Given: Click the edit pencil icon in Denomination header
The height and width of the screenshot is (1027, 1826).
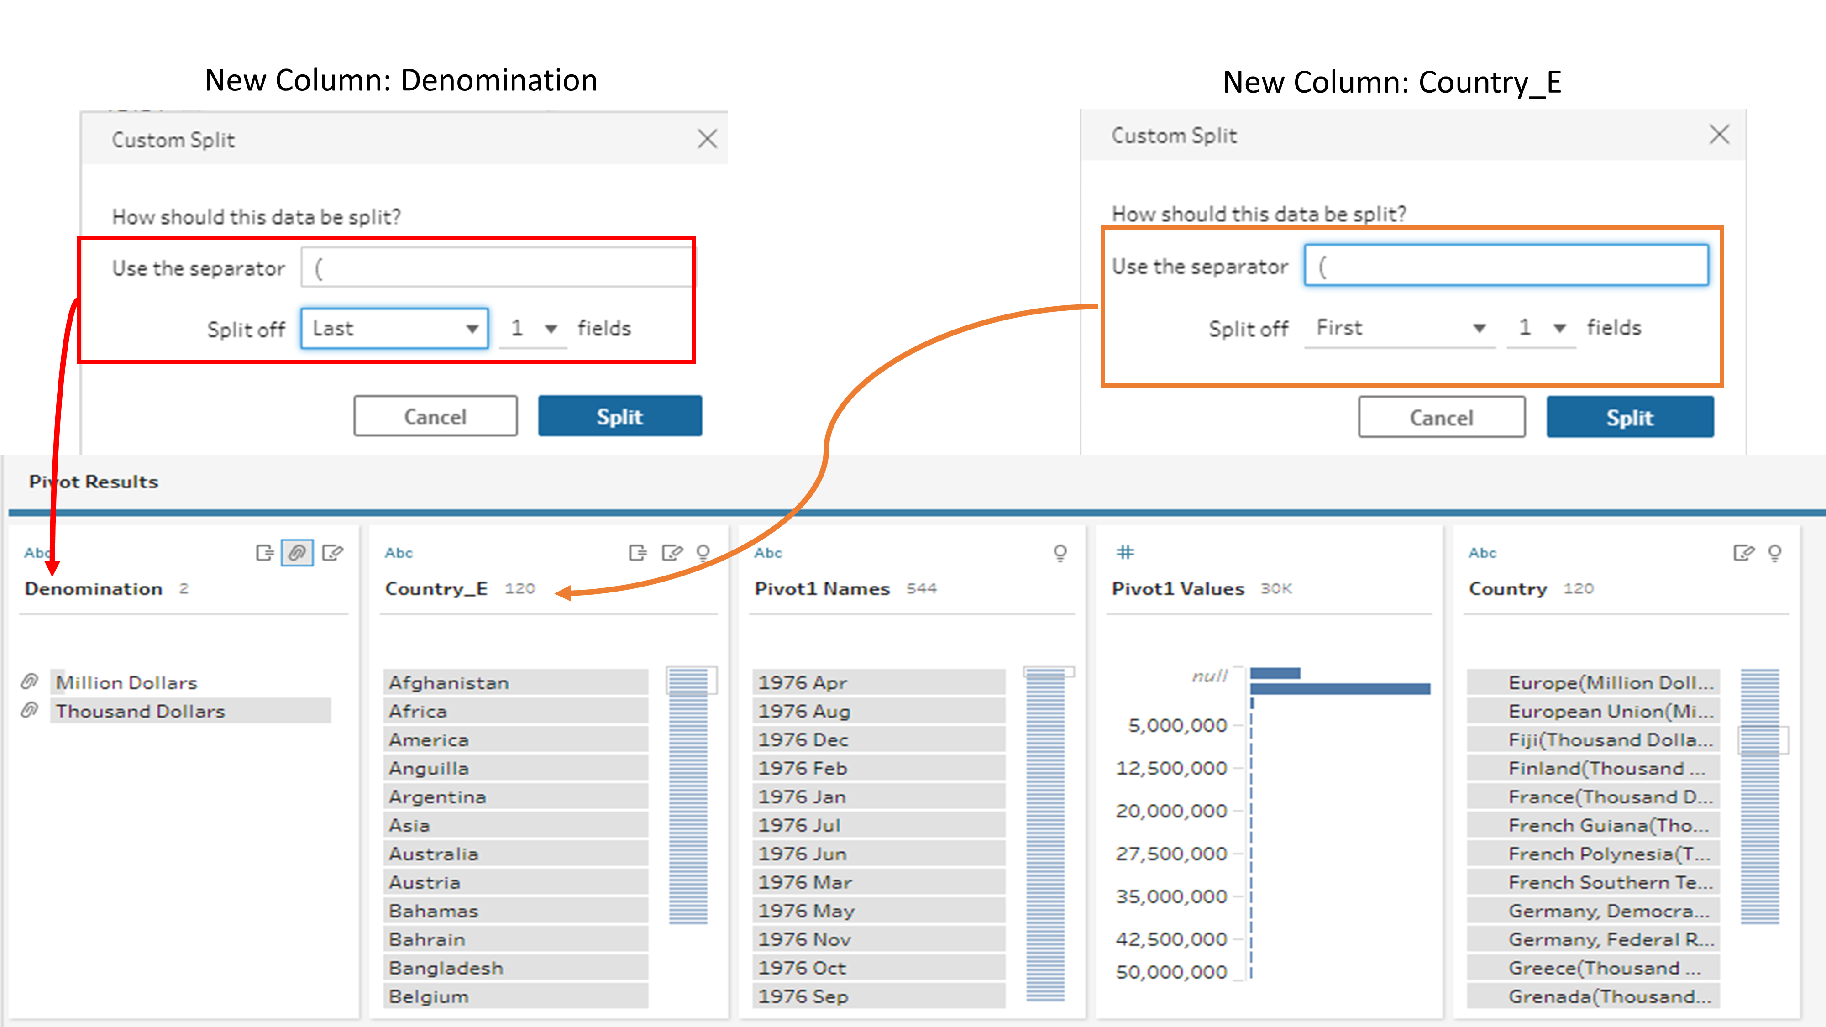Looking at the screenshot, I should coord(332,553).
